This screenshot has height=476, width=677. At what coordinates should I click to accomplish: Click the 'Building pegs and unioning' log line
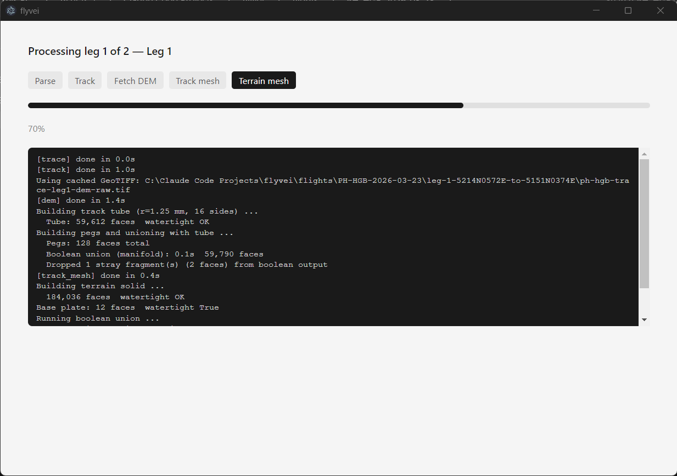point(135,233)
